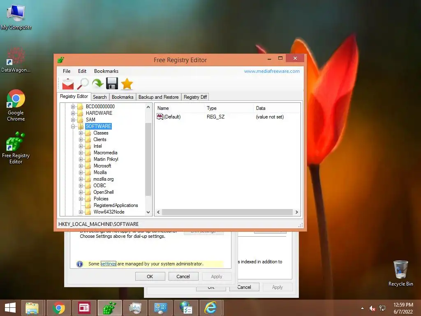Open File Explorer from the taskbar
The height and width of the screenshot is (316, 421).
pos(32,308)
